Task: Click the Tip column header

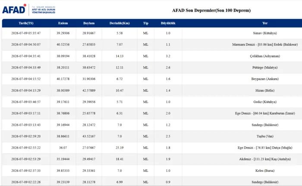Action: click(x=146, y=23)
